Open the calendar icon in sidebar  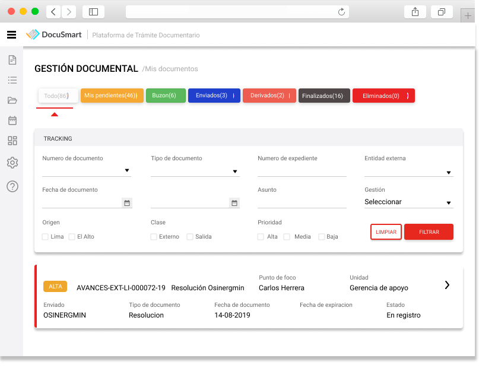(12, 121)
